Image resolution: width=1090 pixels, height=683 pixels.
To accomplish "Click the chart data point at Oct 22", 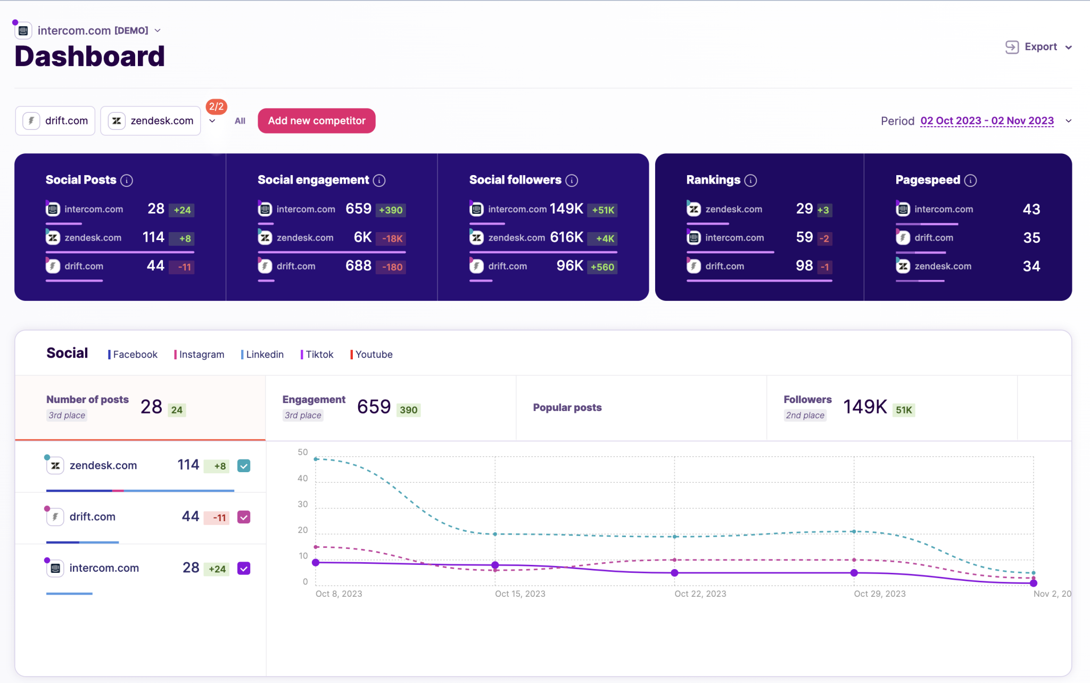I will tap(674, 573).
